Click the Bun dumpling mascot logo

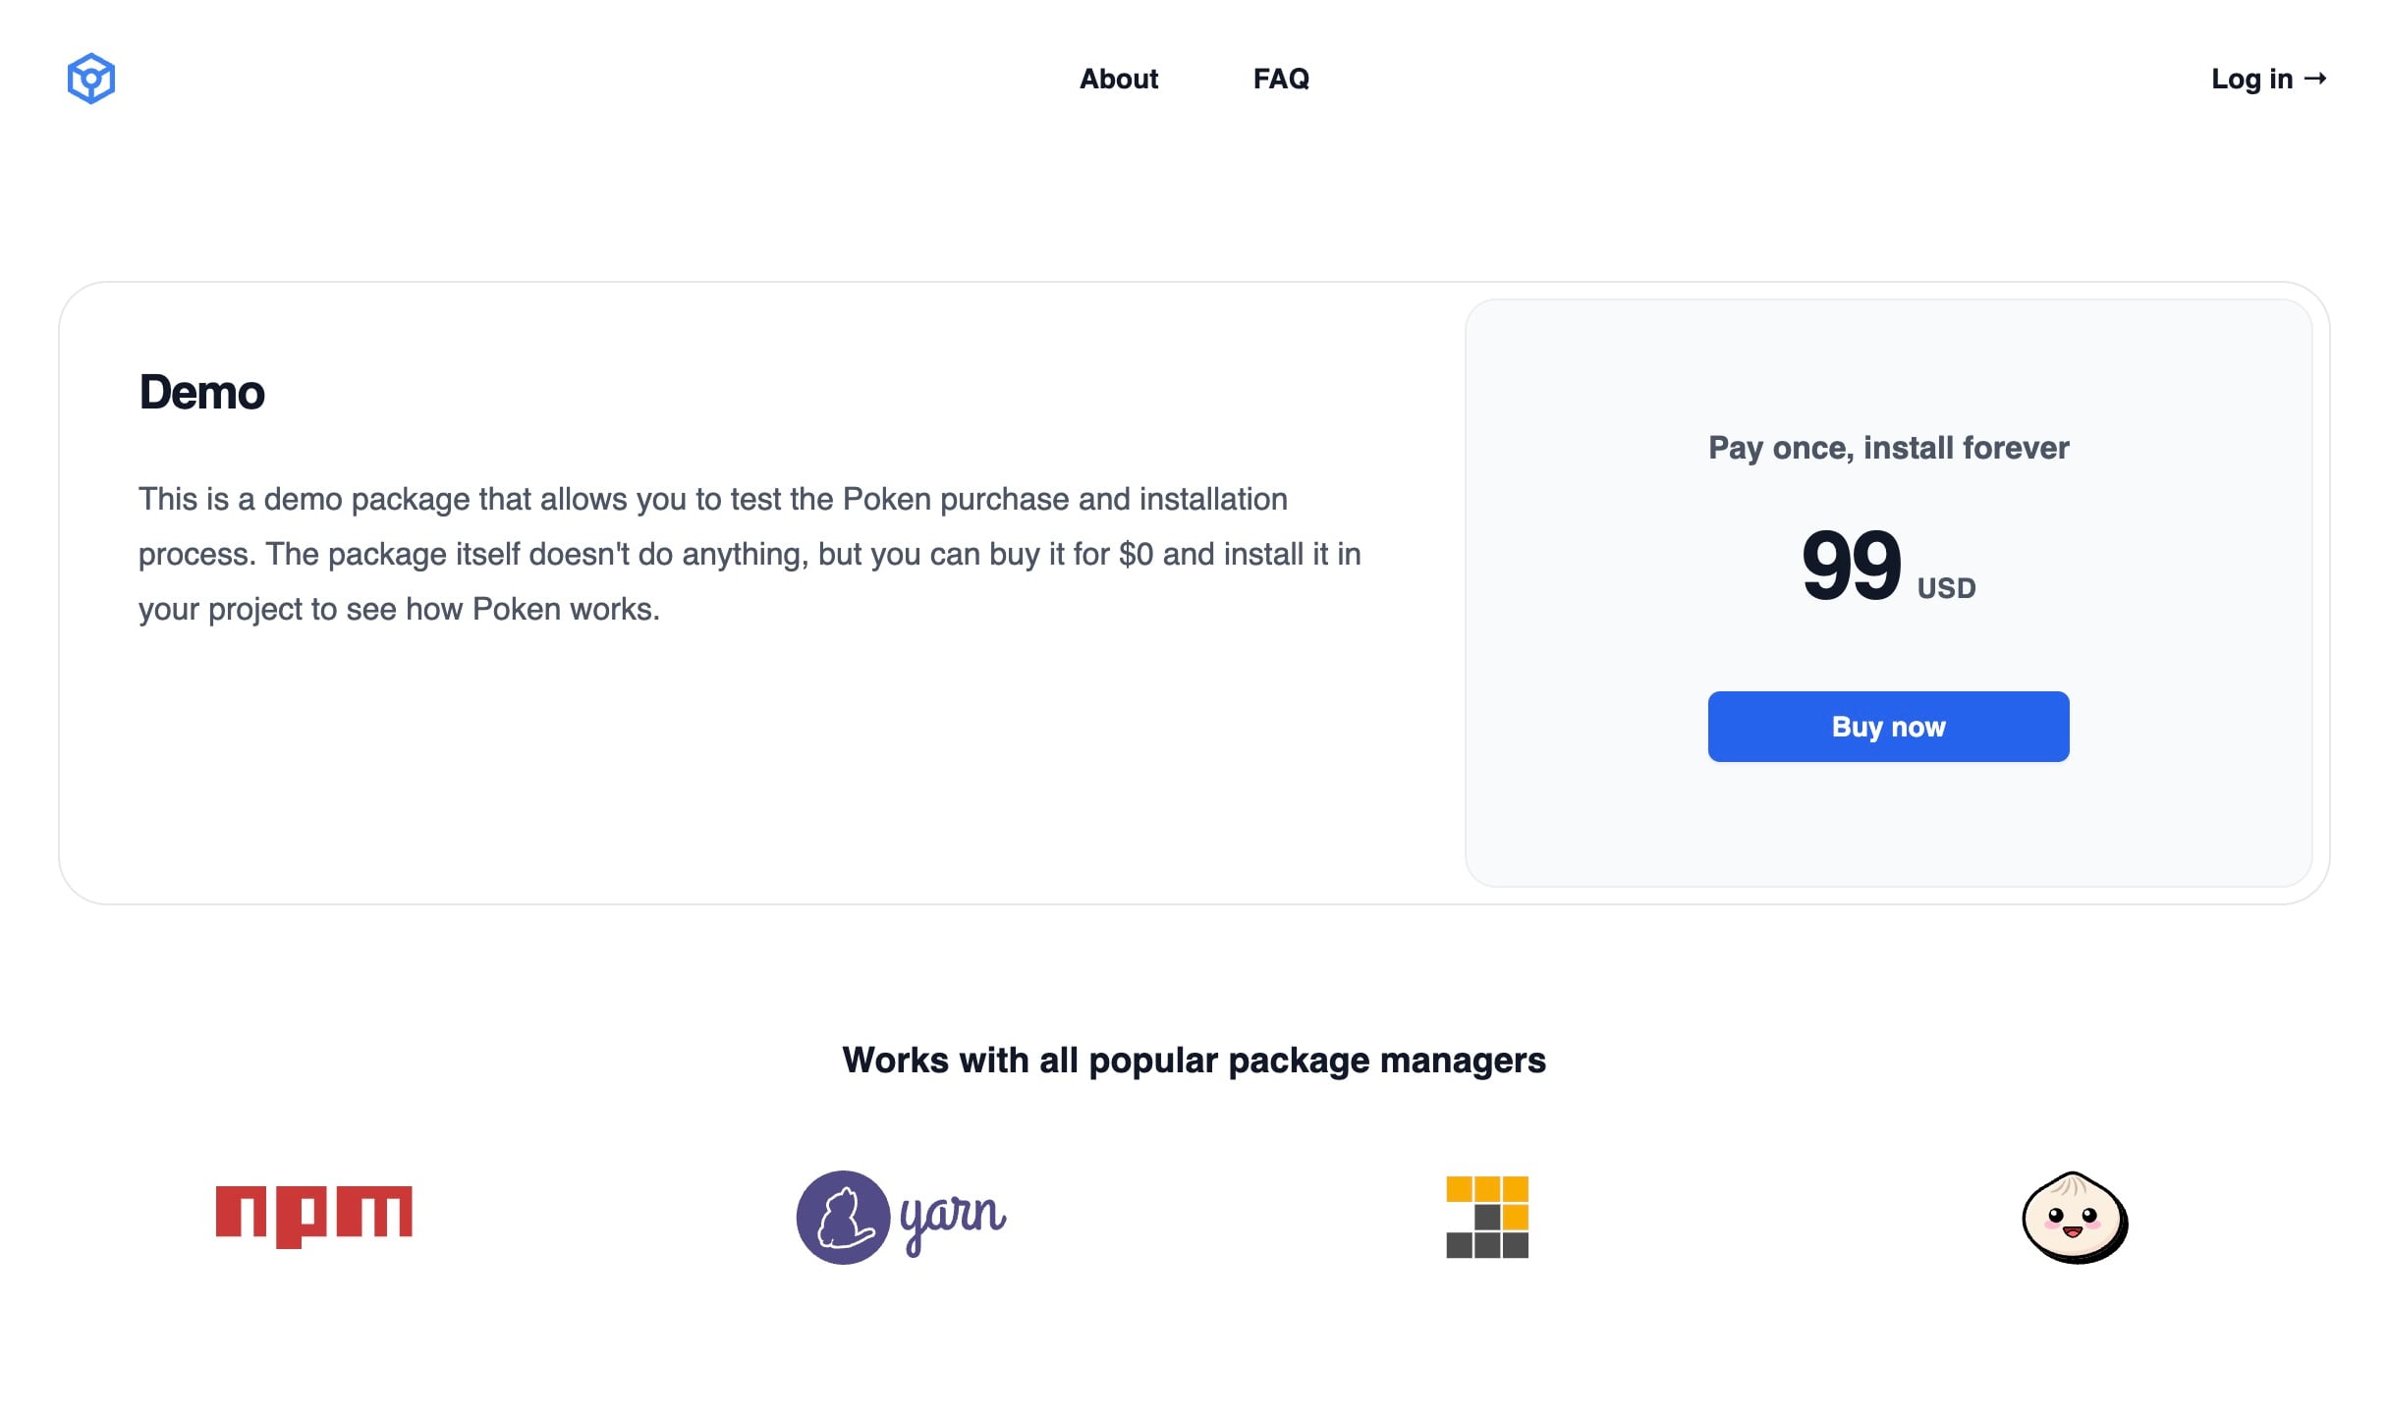pyautogui.click(x=2075, y=1218)
